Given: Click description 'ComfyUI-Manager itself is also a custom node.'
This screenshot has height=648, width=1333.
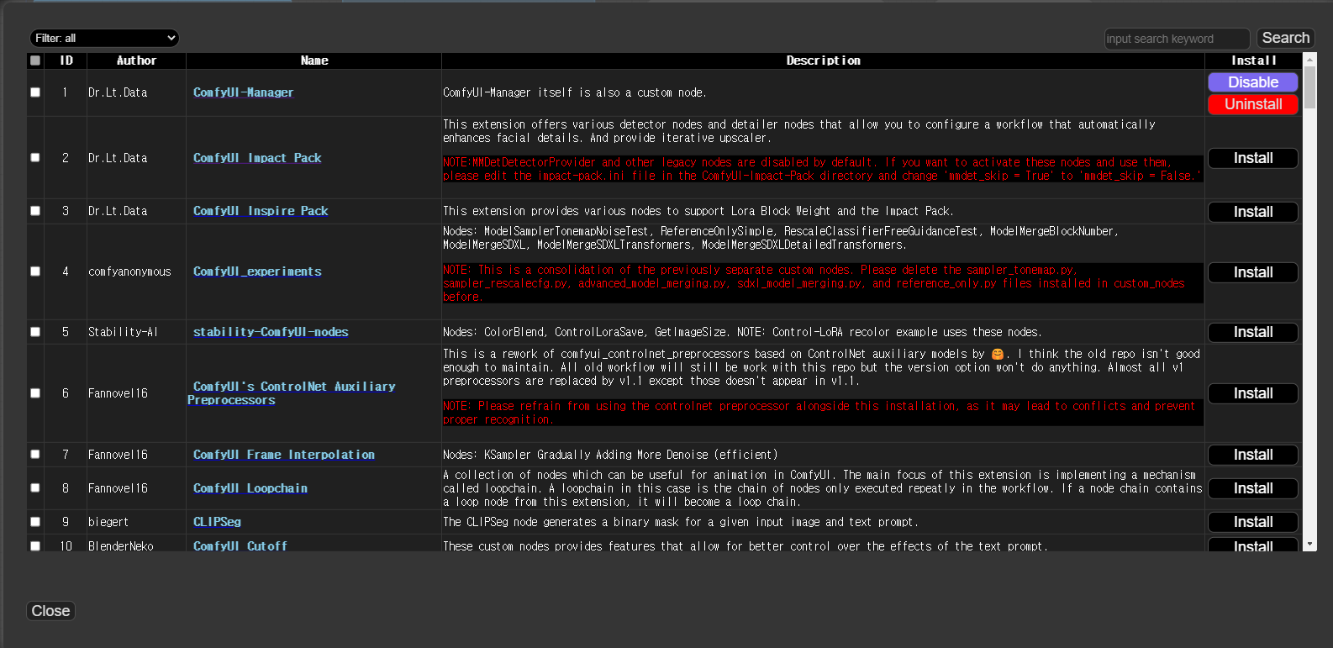Looking at the screenshot, I should coord(575,92).
